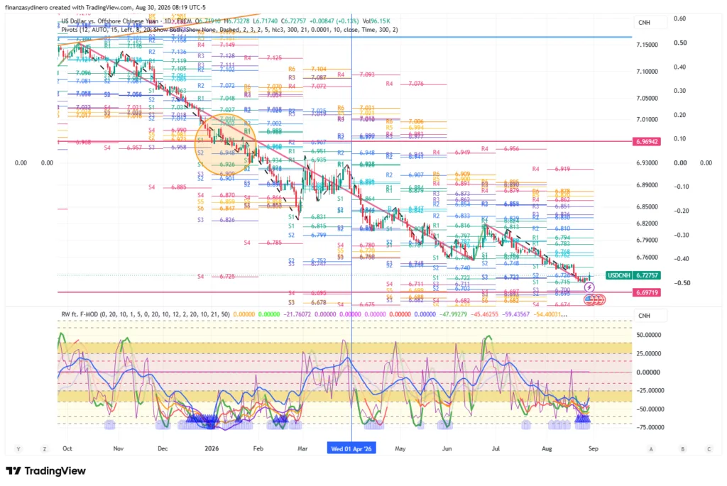The width and height of the screenshot is (727, 486).
Task: Click the C circle on the time axis
Action: 709,449
